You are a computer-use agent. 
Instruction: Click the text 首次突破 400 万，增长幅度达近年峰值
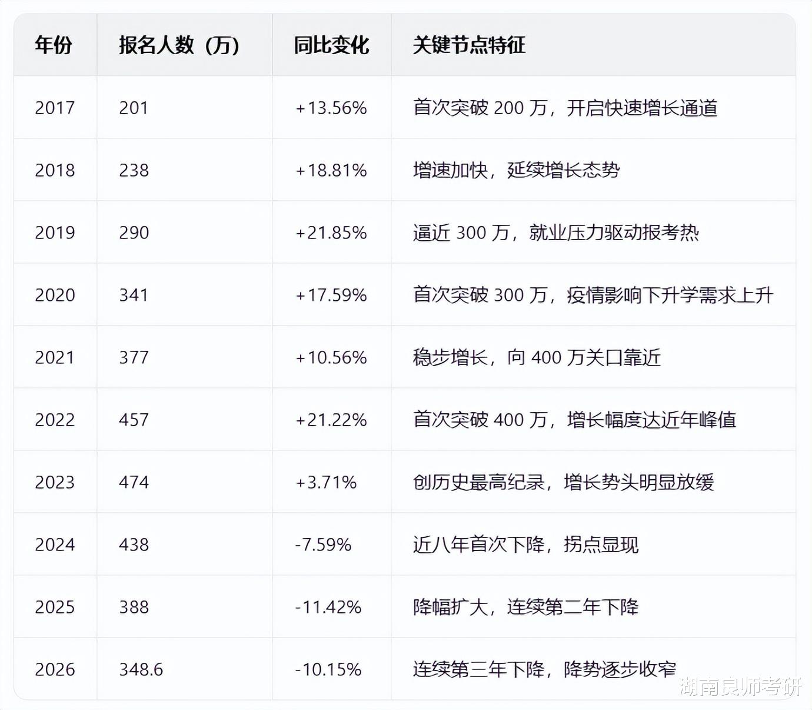pos(575,420)
